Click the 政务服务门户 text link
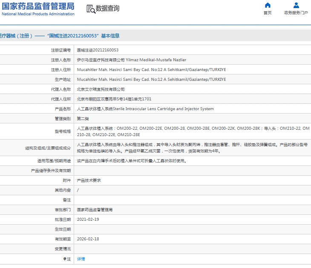 (296, 13)
